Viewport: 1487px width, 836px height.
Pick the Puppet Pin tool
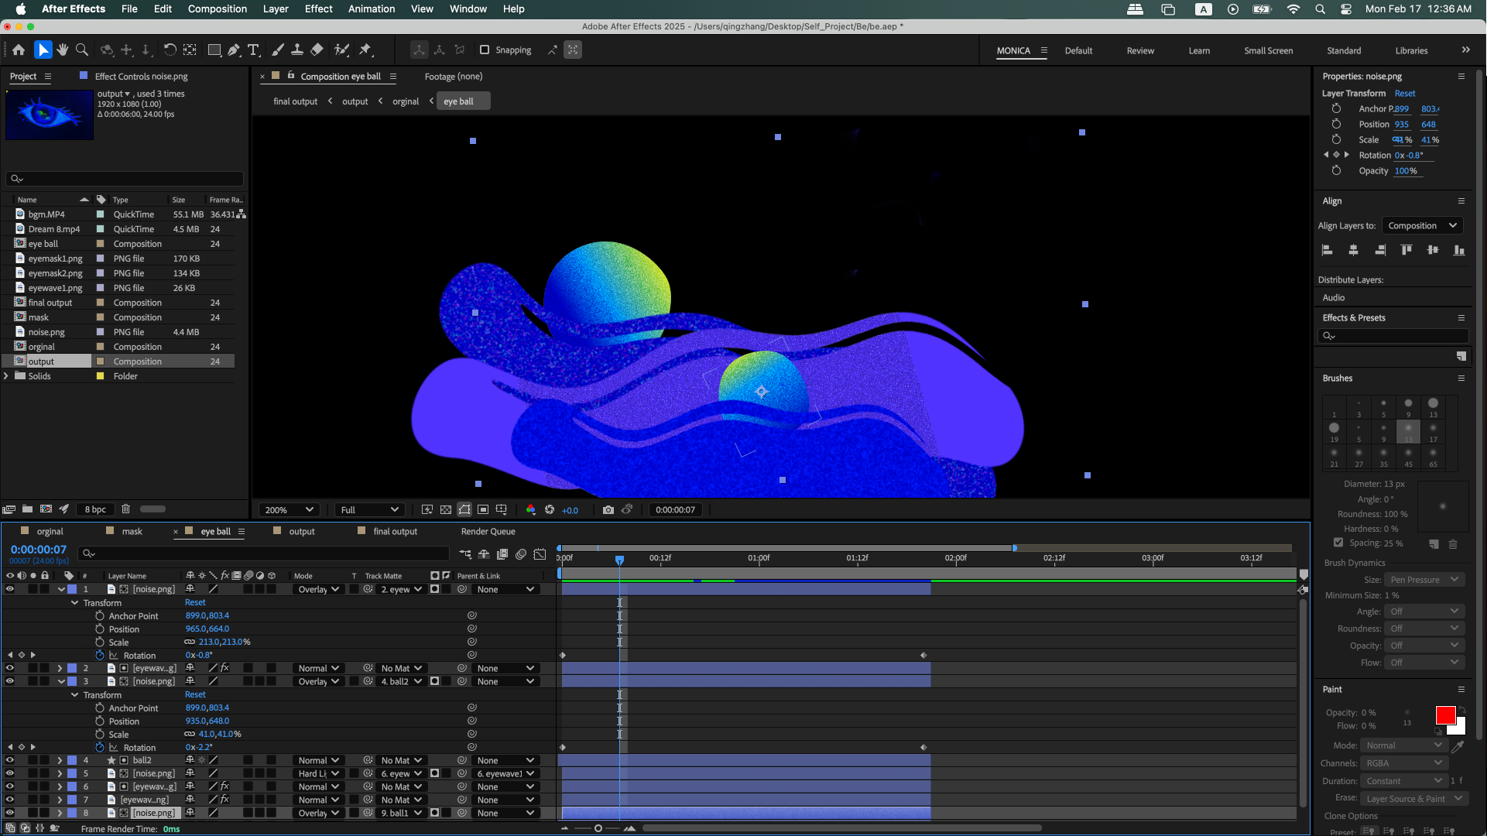click(x=365, y=50)
